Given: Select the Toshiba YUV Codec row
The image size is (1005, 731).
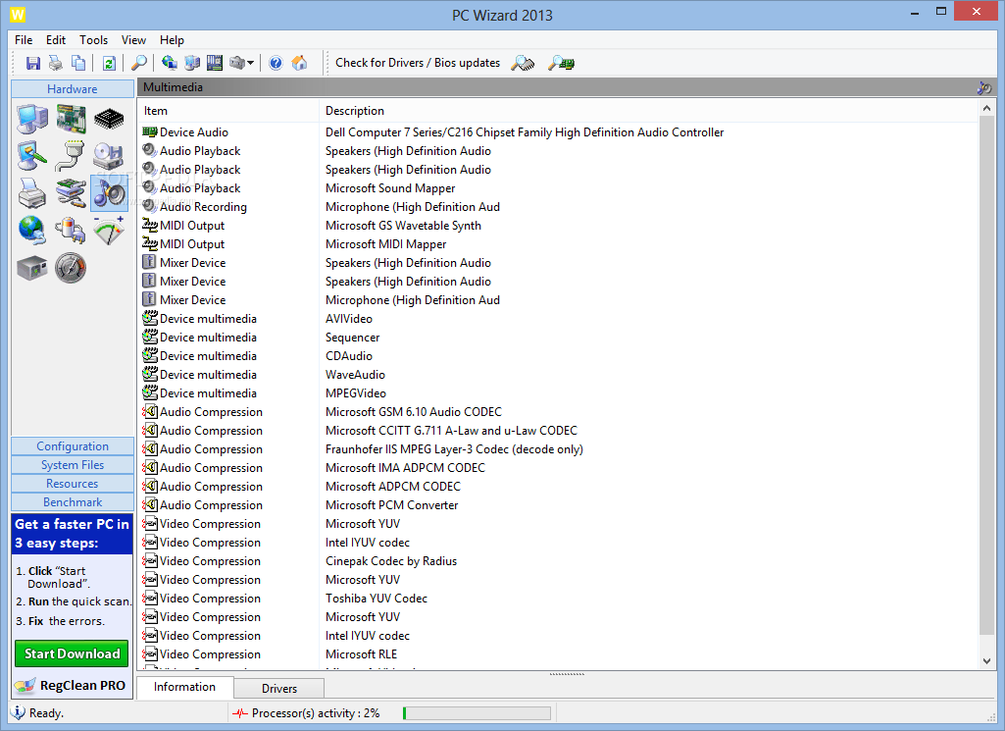Looking at the screenshot, I should click(x=559, y=599).
